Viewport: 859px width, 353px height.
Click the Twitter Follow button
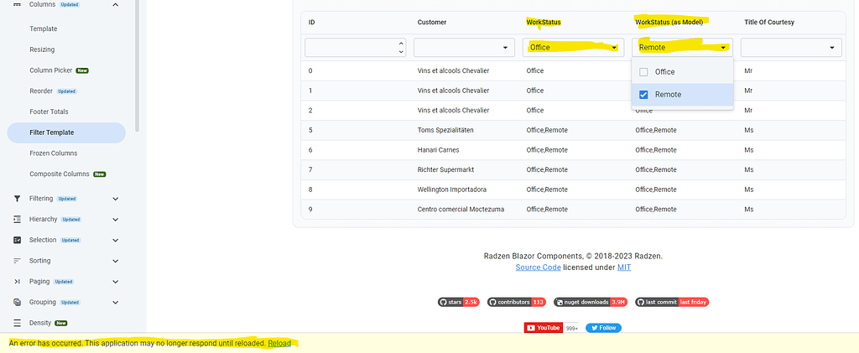click(603, 328)
